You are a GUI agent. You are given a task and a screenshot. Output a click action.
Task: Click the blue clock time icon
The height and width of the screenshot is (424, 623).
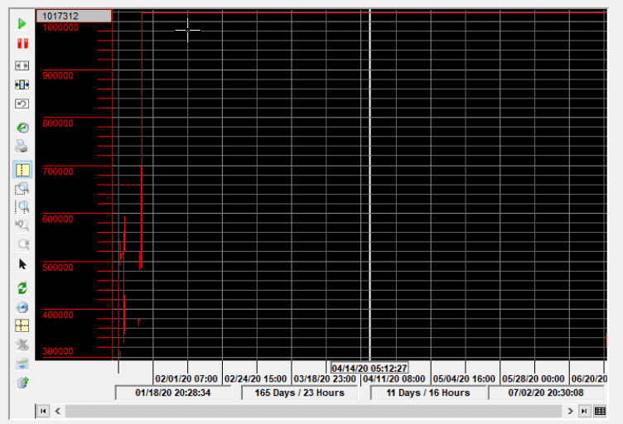point(22,307)
